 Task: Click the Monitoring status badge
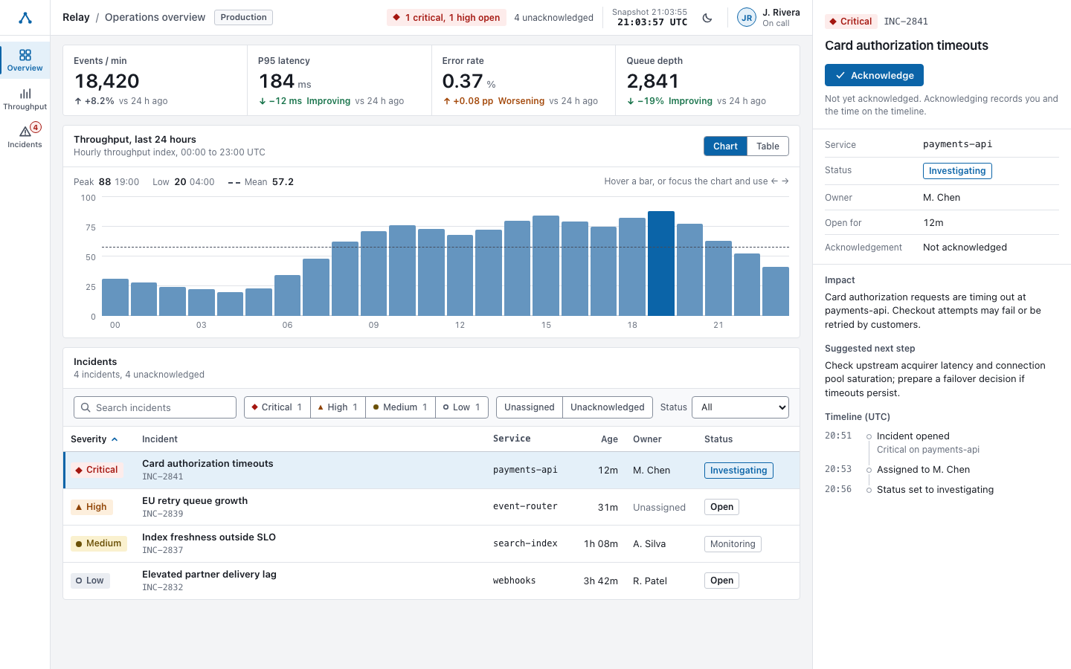pyautogui.click(x=733, y=544)
